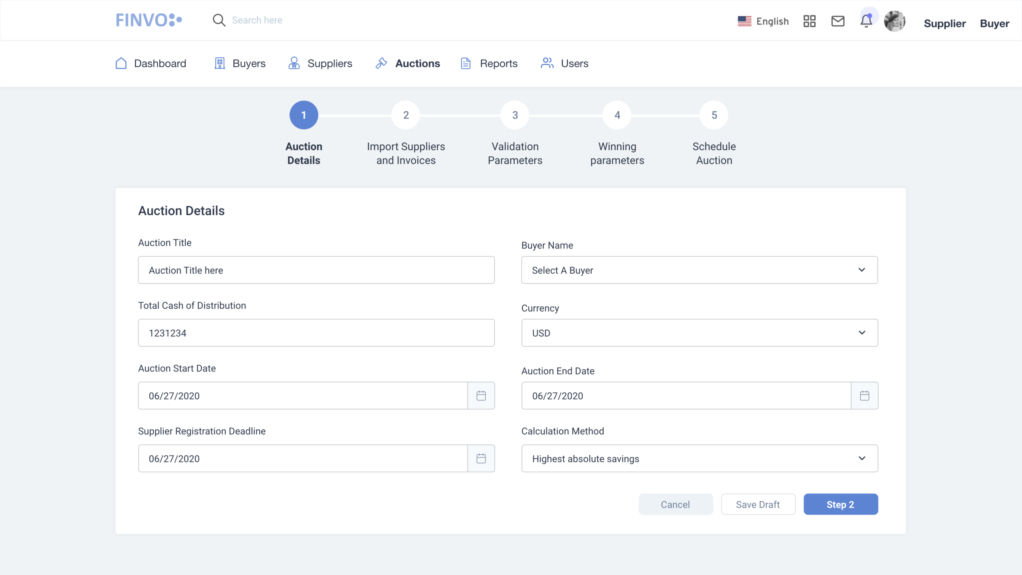
Task: Click the notifications bell icon
Action: pos(866,21)
